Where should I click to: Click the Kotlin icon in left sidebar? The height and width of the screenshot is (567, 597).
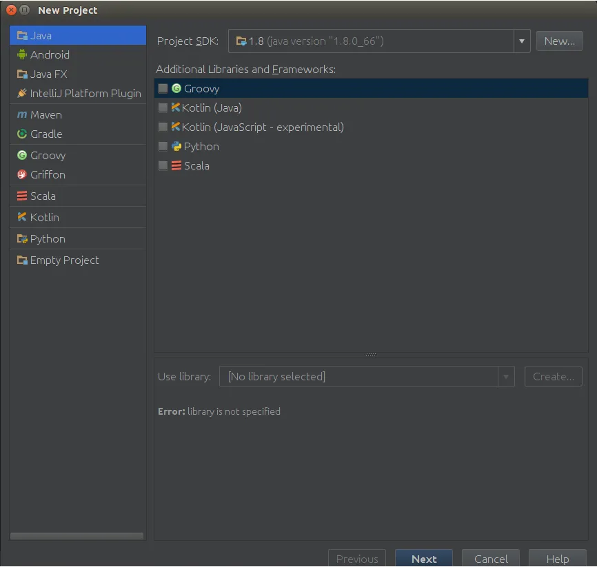22,217
